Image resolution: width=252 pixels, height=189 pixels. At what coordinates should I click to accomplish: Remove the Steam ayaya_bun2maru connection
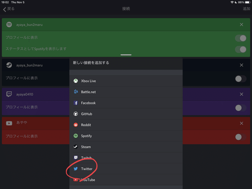point(241,65)
